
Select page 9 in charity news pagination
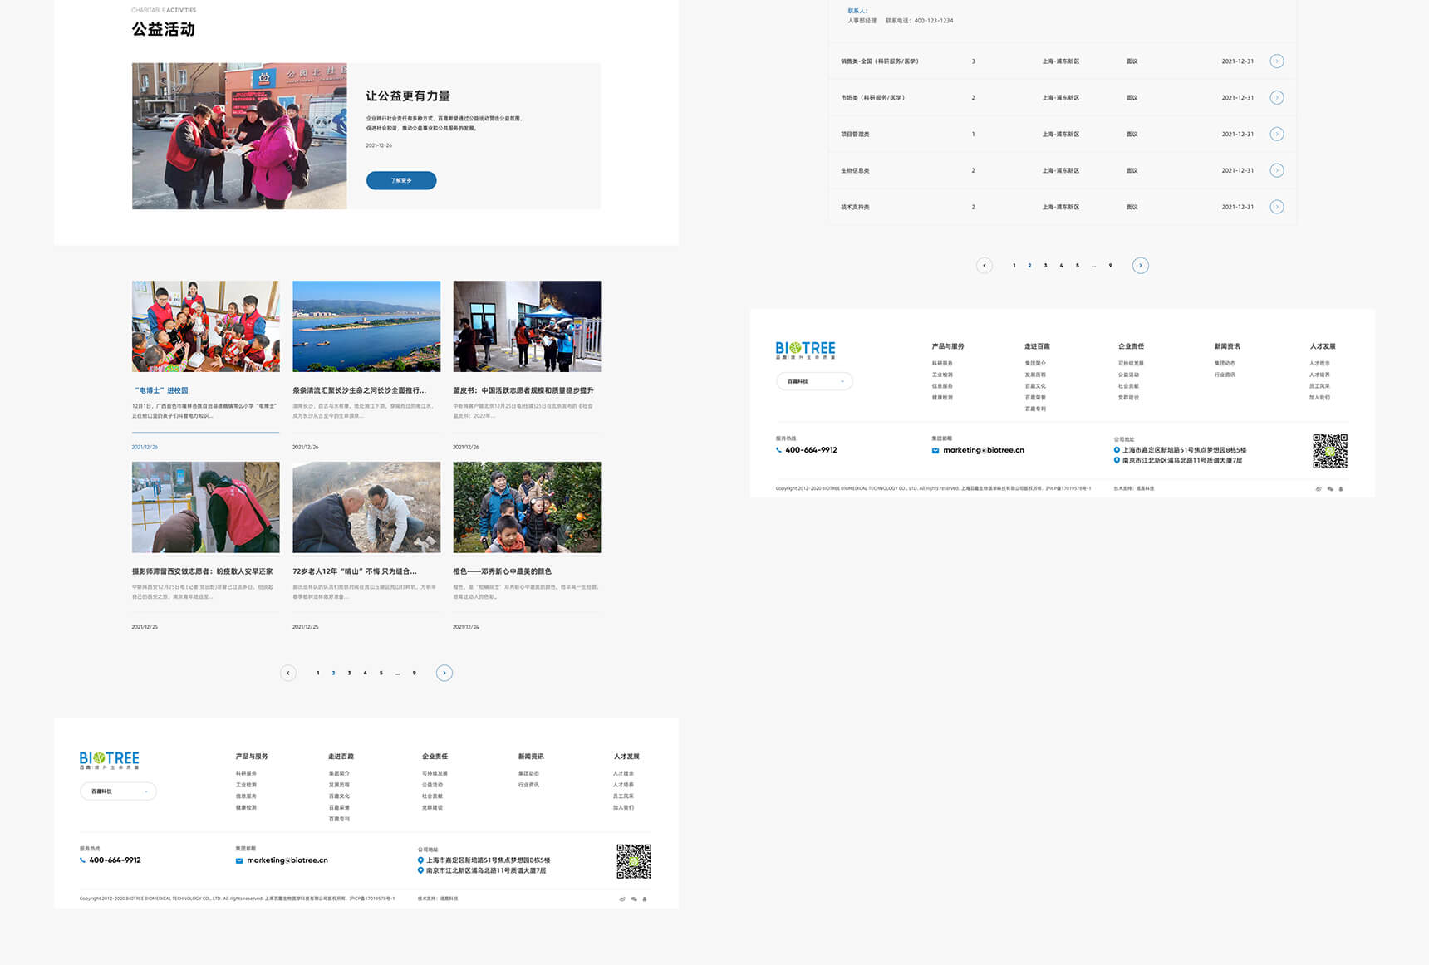click(x=414, y=674)
